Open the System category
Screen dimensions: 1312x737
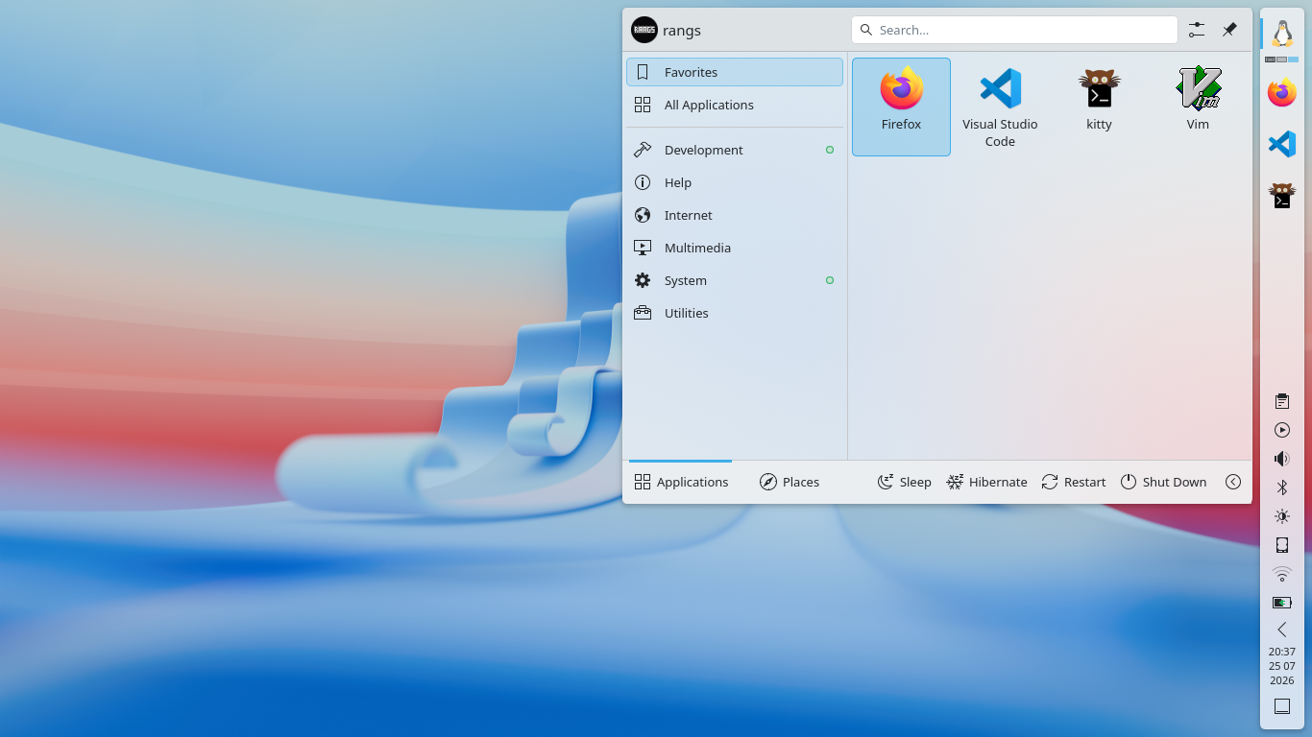pos(735,280)
